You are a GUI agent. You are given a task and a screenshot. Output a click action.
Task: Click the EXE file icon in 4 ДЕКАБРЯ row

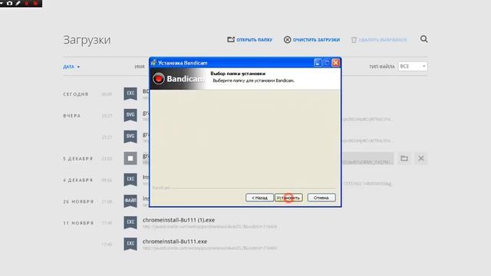[x=130, y=179]
